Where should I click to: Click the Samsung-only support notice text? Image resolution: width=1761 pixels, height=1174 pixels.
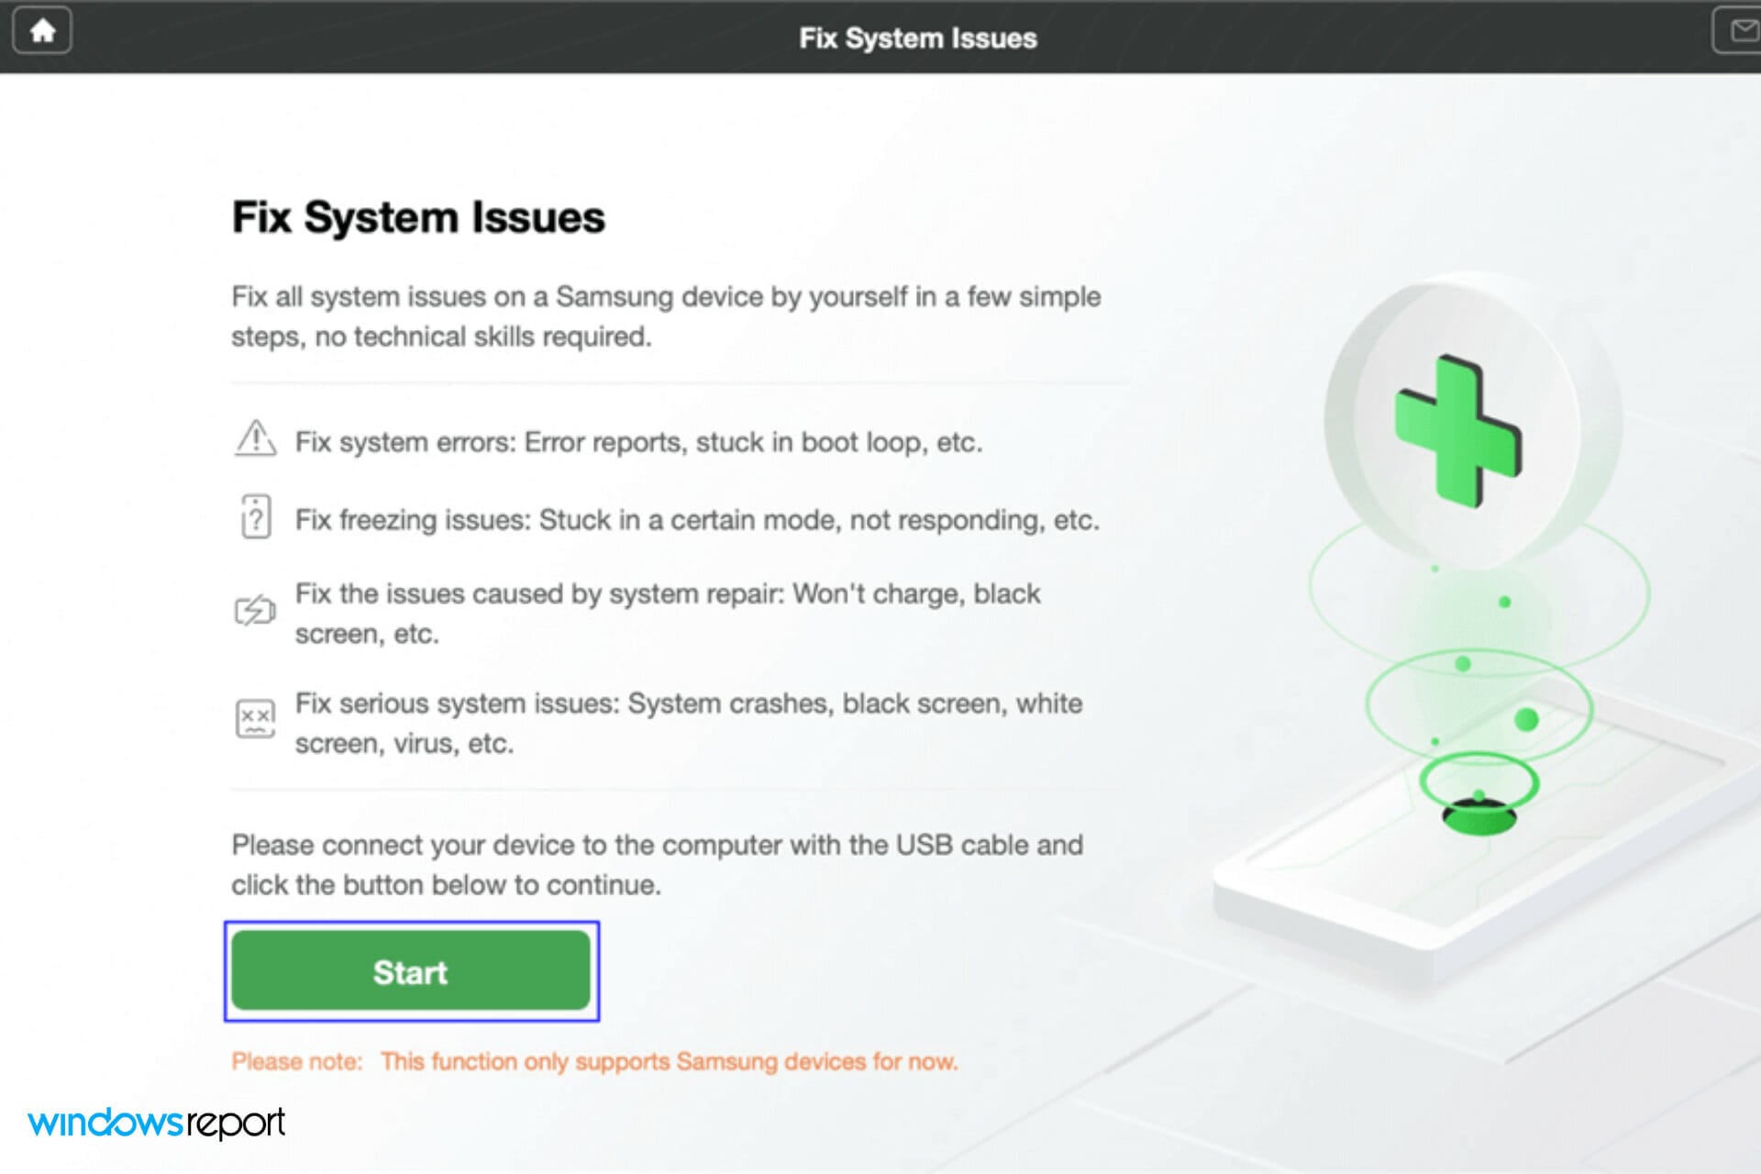(670, 1061)
